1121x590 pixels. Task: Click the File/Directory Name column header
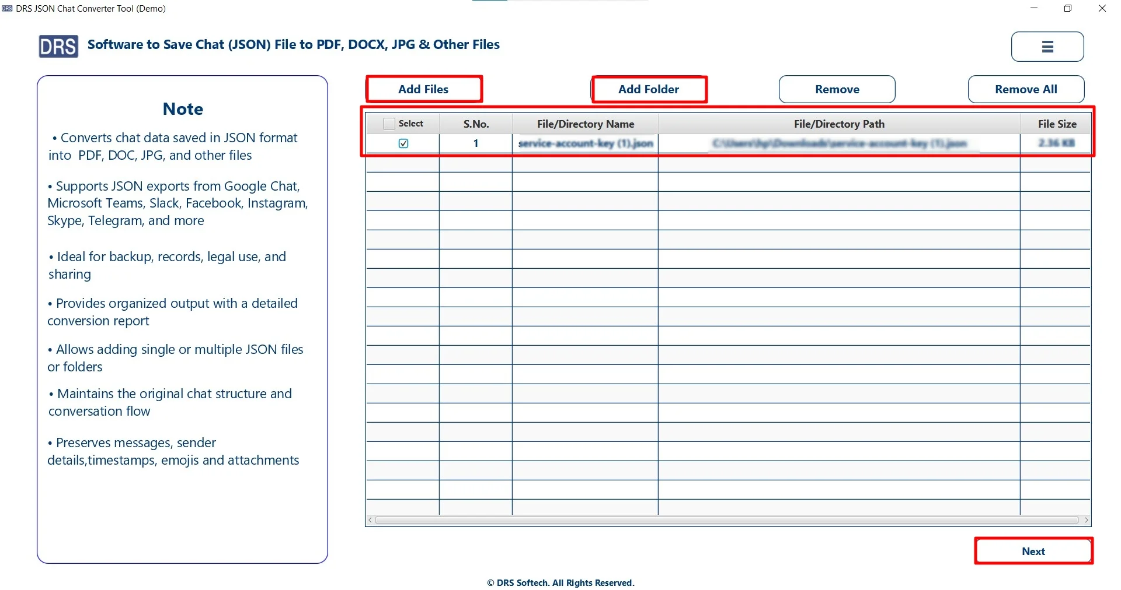(586, 124)
